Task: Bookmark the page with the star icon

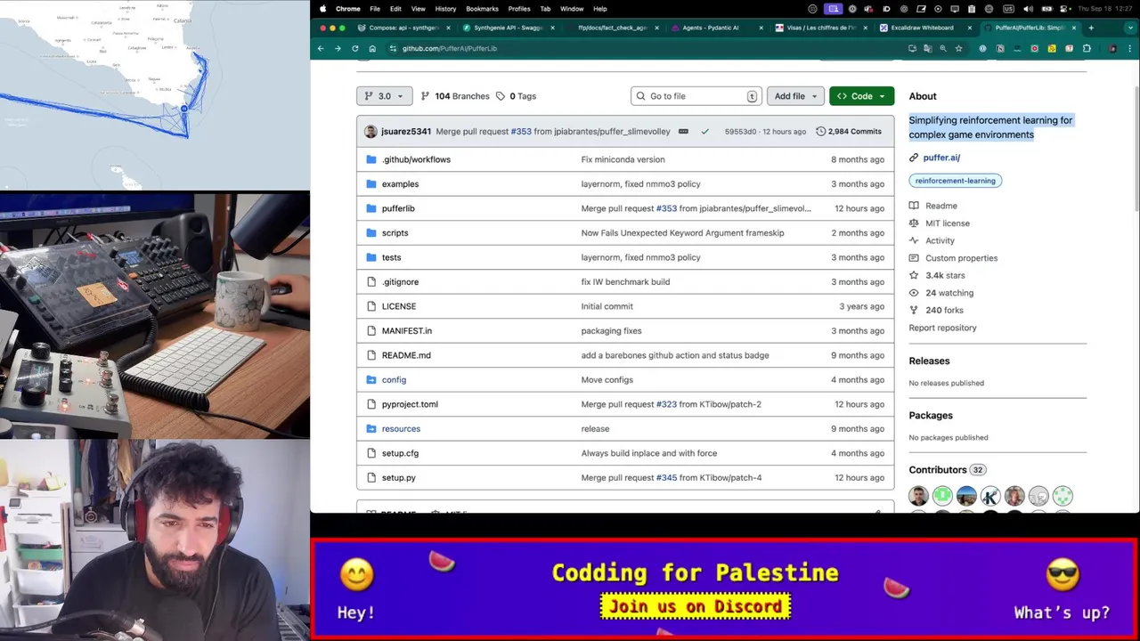Action: tap(958, 49)
